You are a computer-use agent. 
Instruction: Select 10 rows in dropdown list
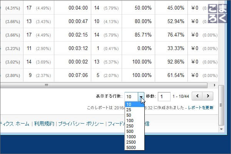click(x=134, y=104)
